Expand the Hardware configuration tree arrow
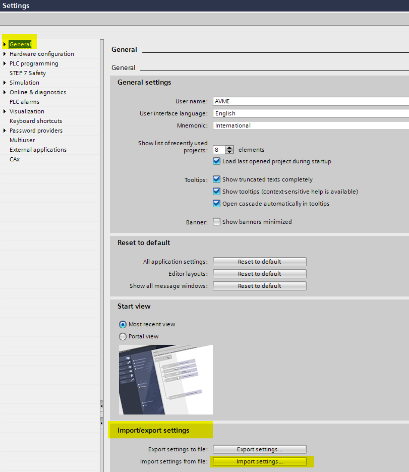This screenshot has width=409, height=472. click(5, 54)
